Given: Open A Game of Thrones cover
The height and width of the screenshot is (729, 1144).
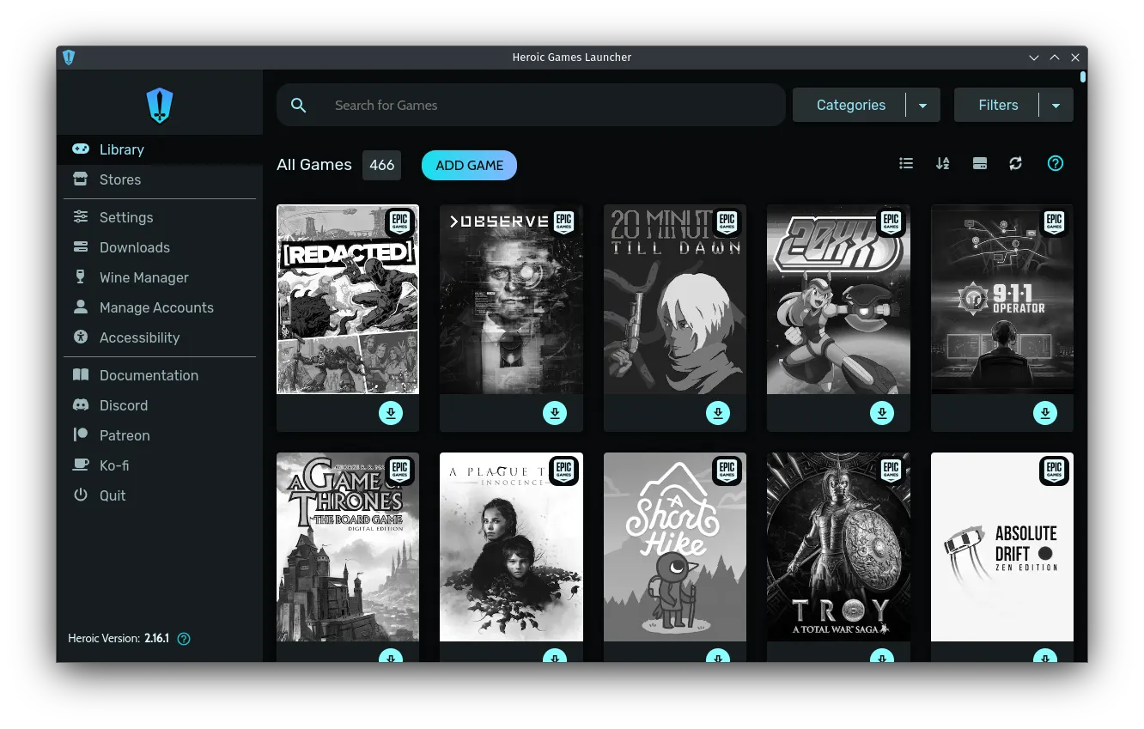Looking at the screenshot, I should pos(348,547).
